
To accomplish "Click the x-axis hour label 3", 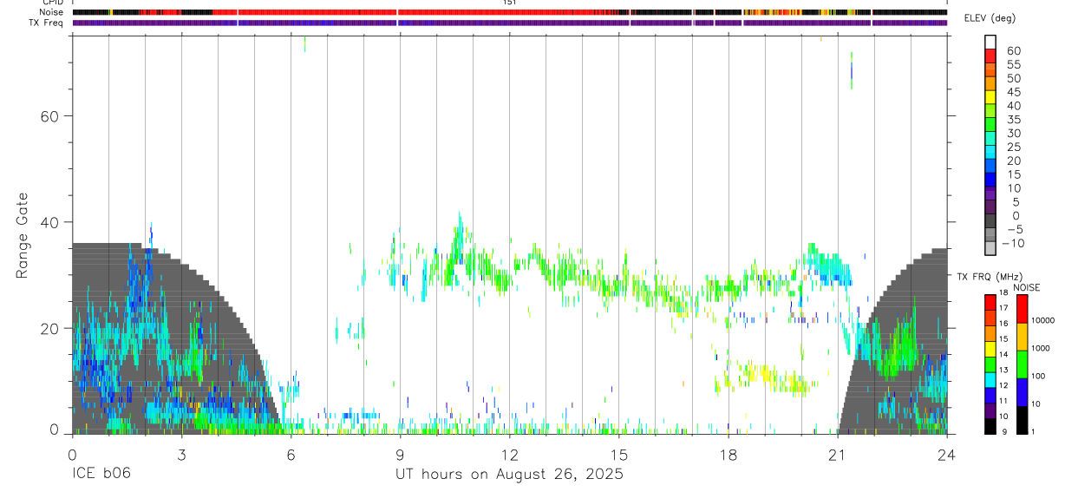I will 182,454.
